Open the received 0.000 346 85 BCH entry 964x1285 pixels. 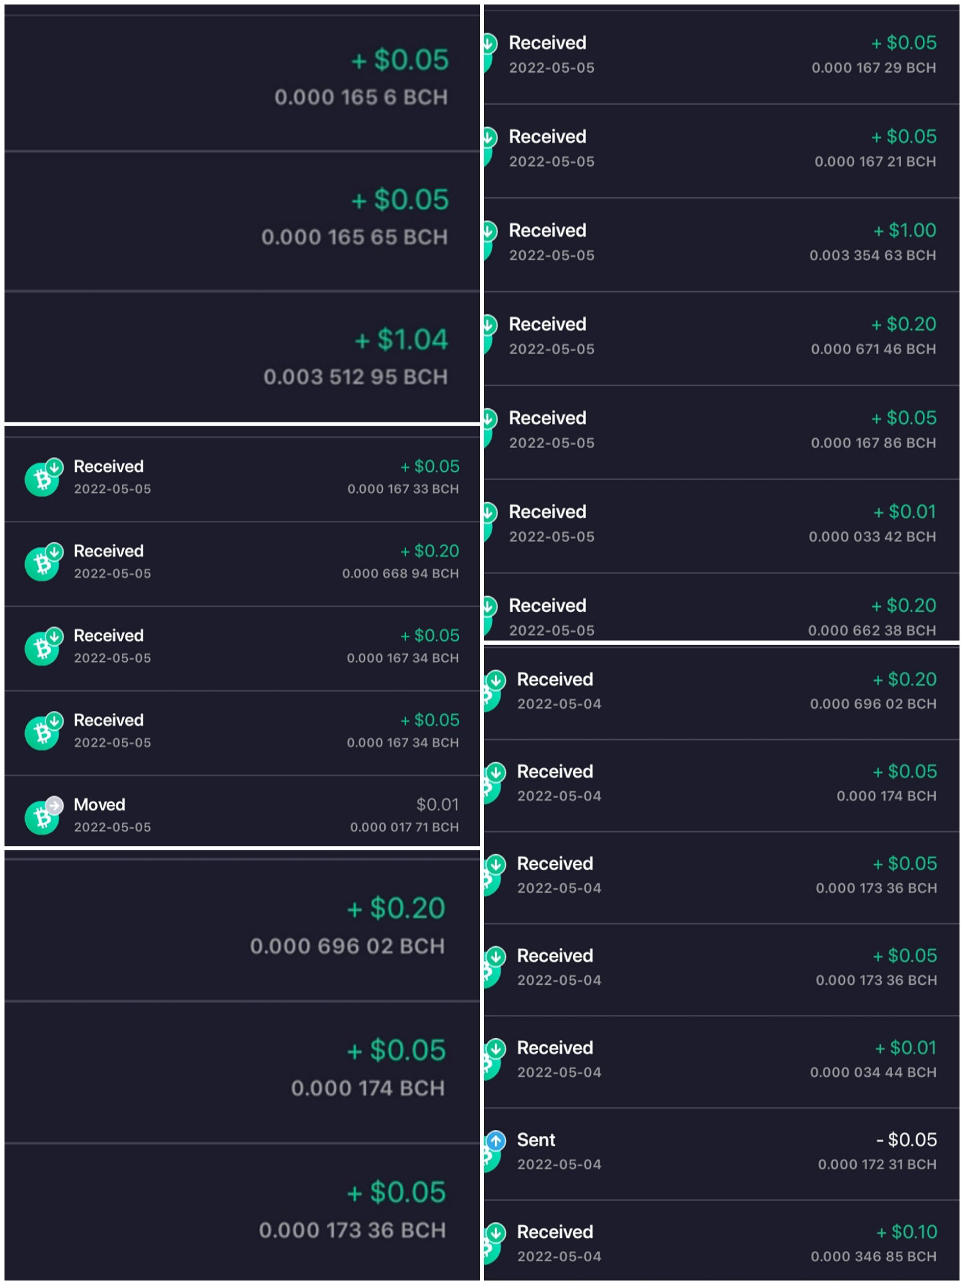721,1241
